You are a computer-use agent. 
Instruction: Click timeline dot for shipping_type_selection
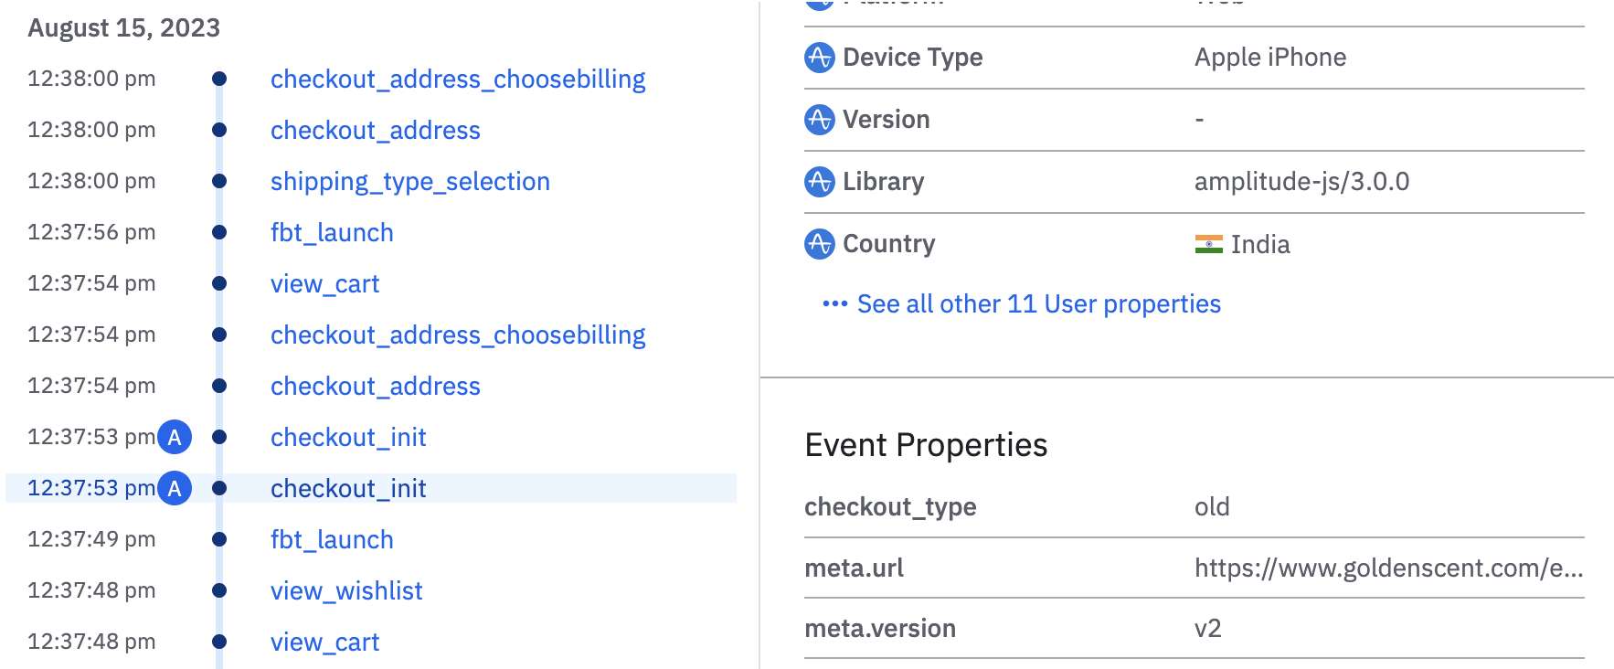pos(219,182)
